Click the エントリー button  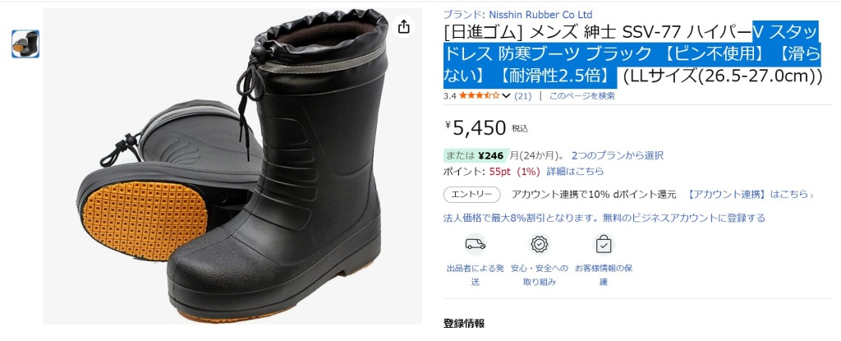point(472,195)
